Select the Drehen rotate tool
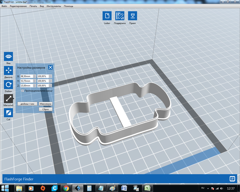Viewport: 240px width, 192px height. [8, 84]
